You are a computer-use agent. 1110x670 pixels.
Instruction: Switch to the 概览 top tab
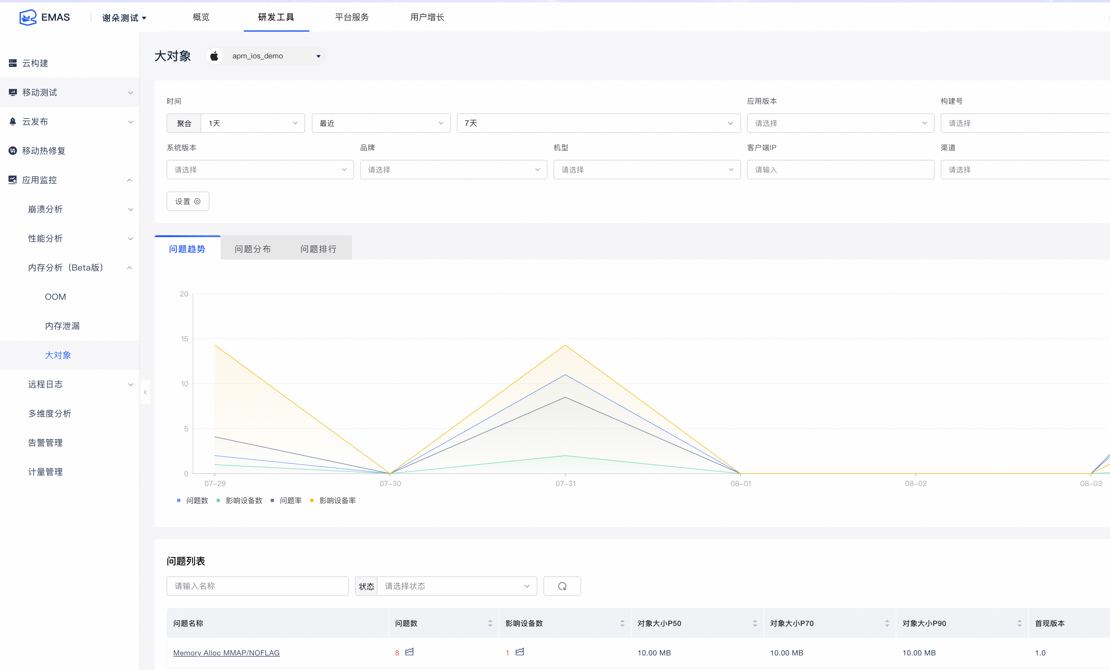201,17
